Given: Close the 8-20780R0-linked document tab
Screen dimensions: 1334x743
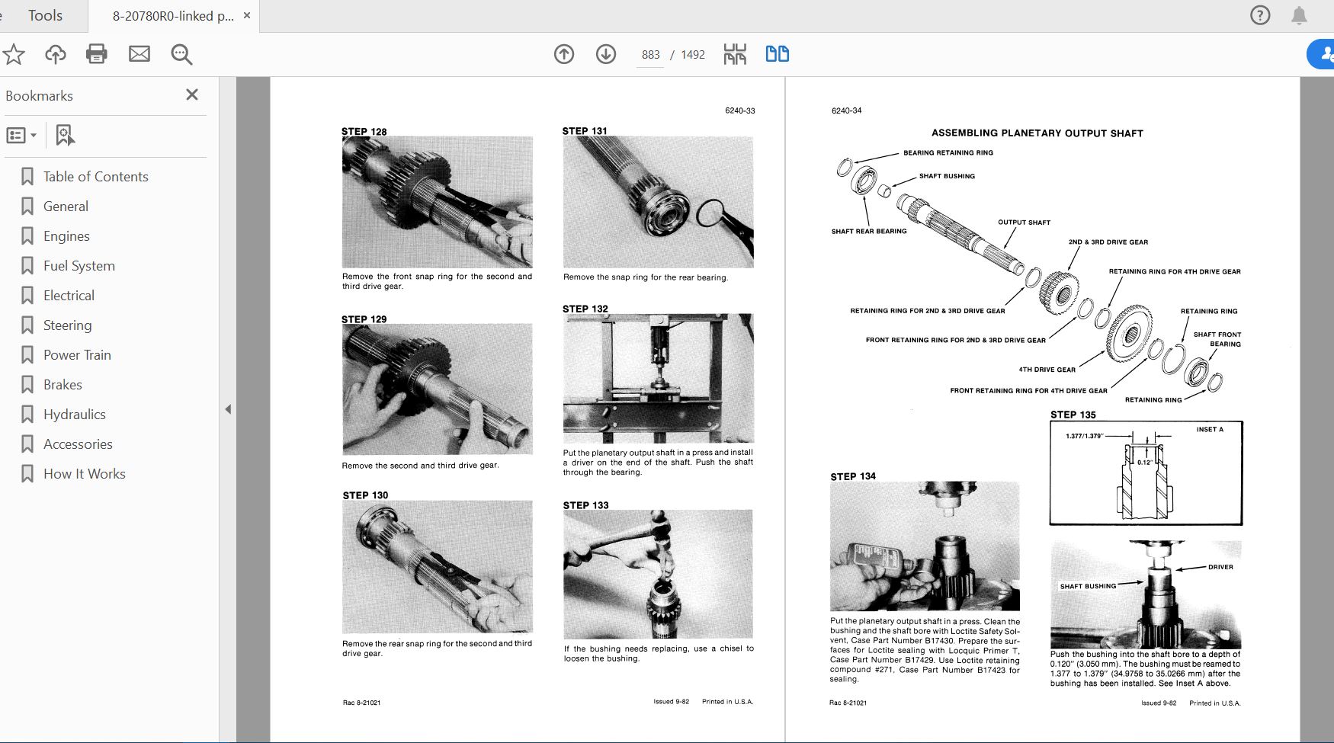Looking at the screenshot, I should 247,15.
